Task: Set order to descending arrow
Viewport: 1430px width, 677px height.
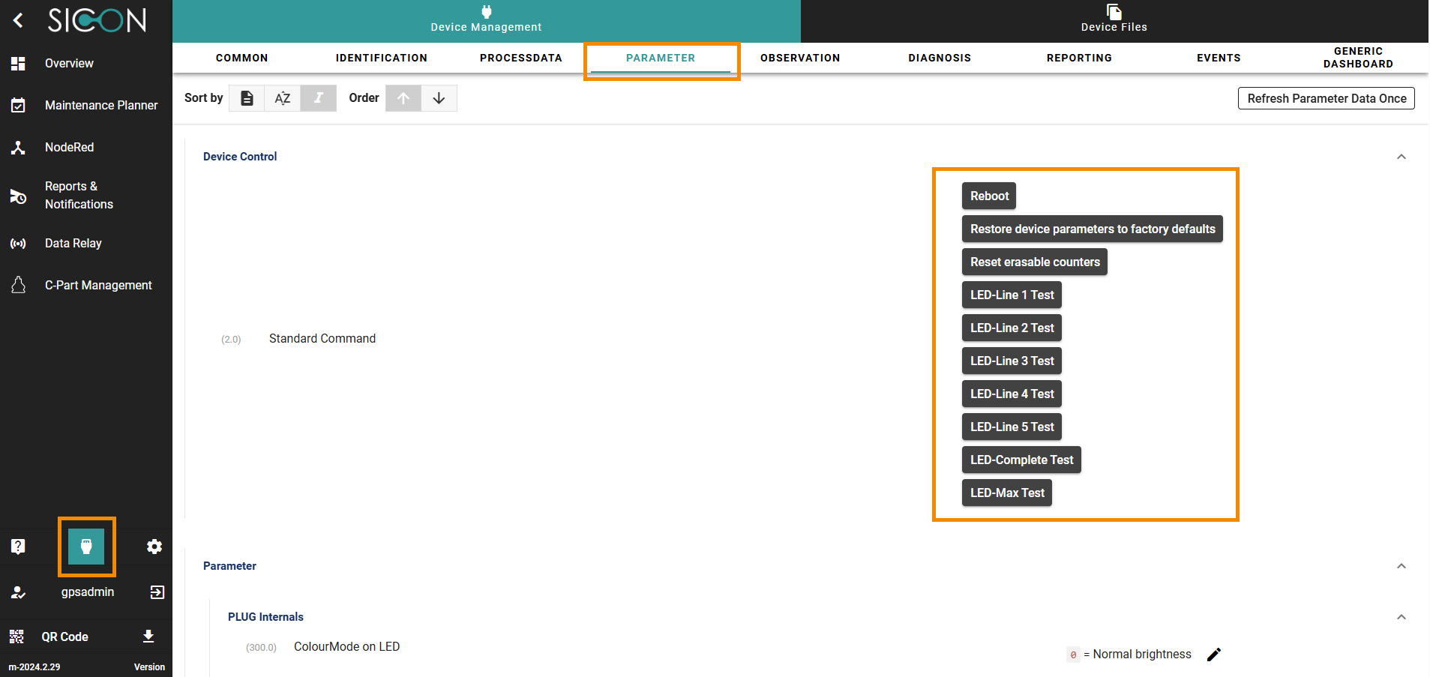Action: [x=439, y=98]
